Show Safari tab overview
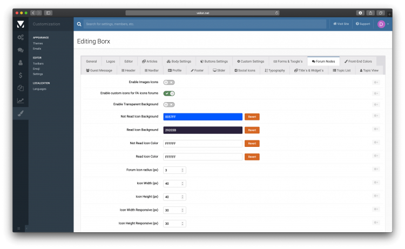The height and width of the screenshot is (249, 405). [381, 12]
